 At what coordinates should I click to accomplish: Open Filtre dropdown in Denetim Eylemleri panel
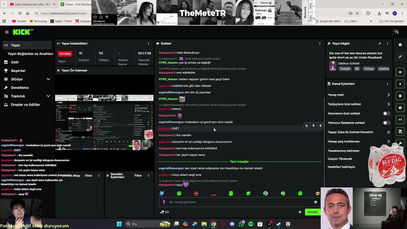138,176
